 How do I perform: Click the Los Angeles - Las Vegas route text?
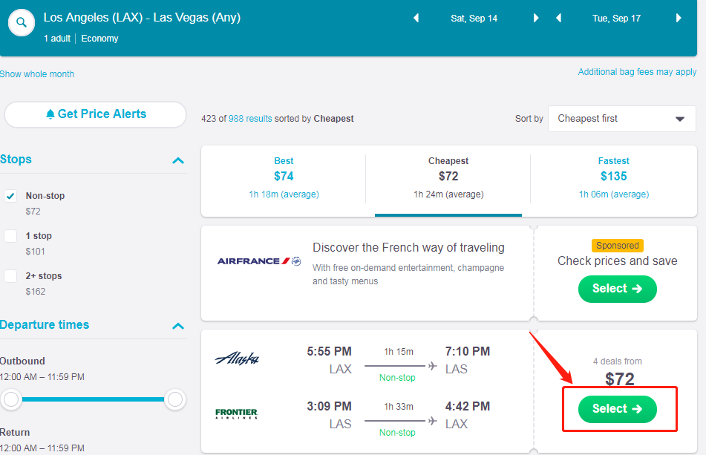point(142,18)
